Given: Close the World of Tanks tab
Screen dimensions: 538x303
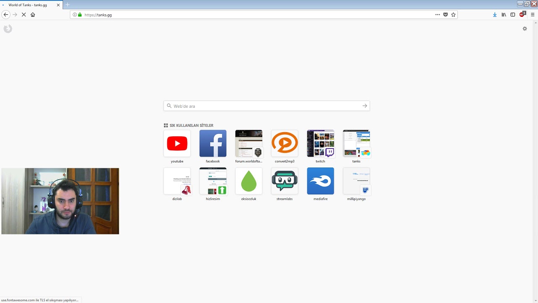Looking at the screenshot, I should tap(58, 5).
